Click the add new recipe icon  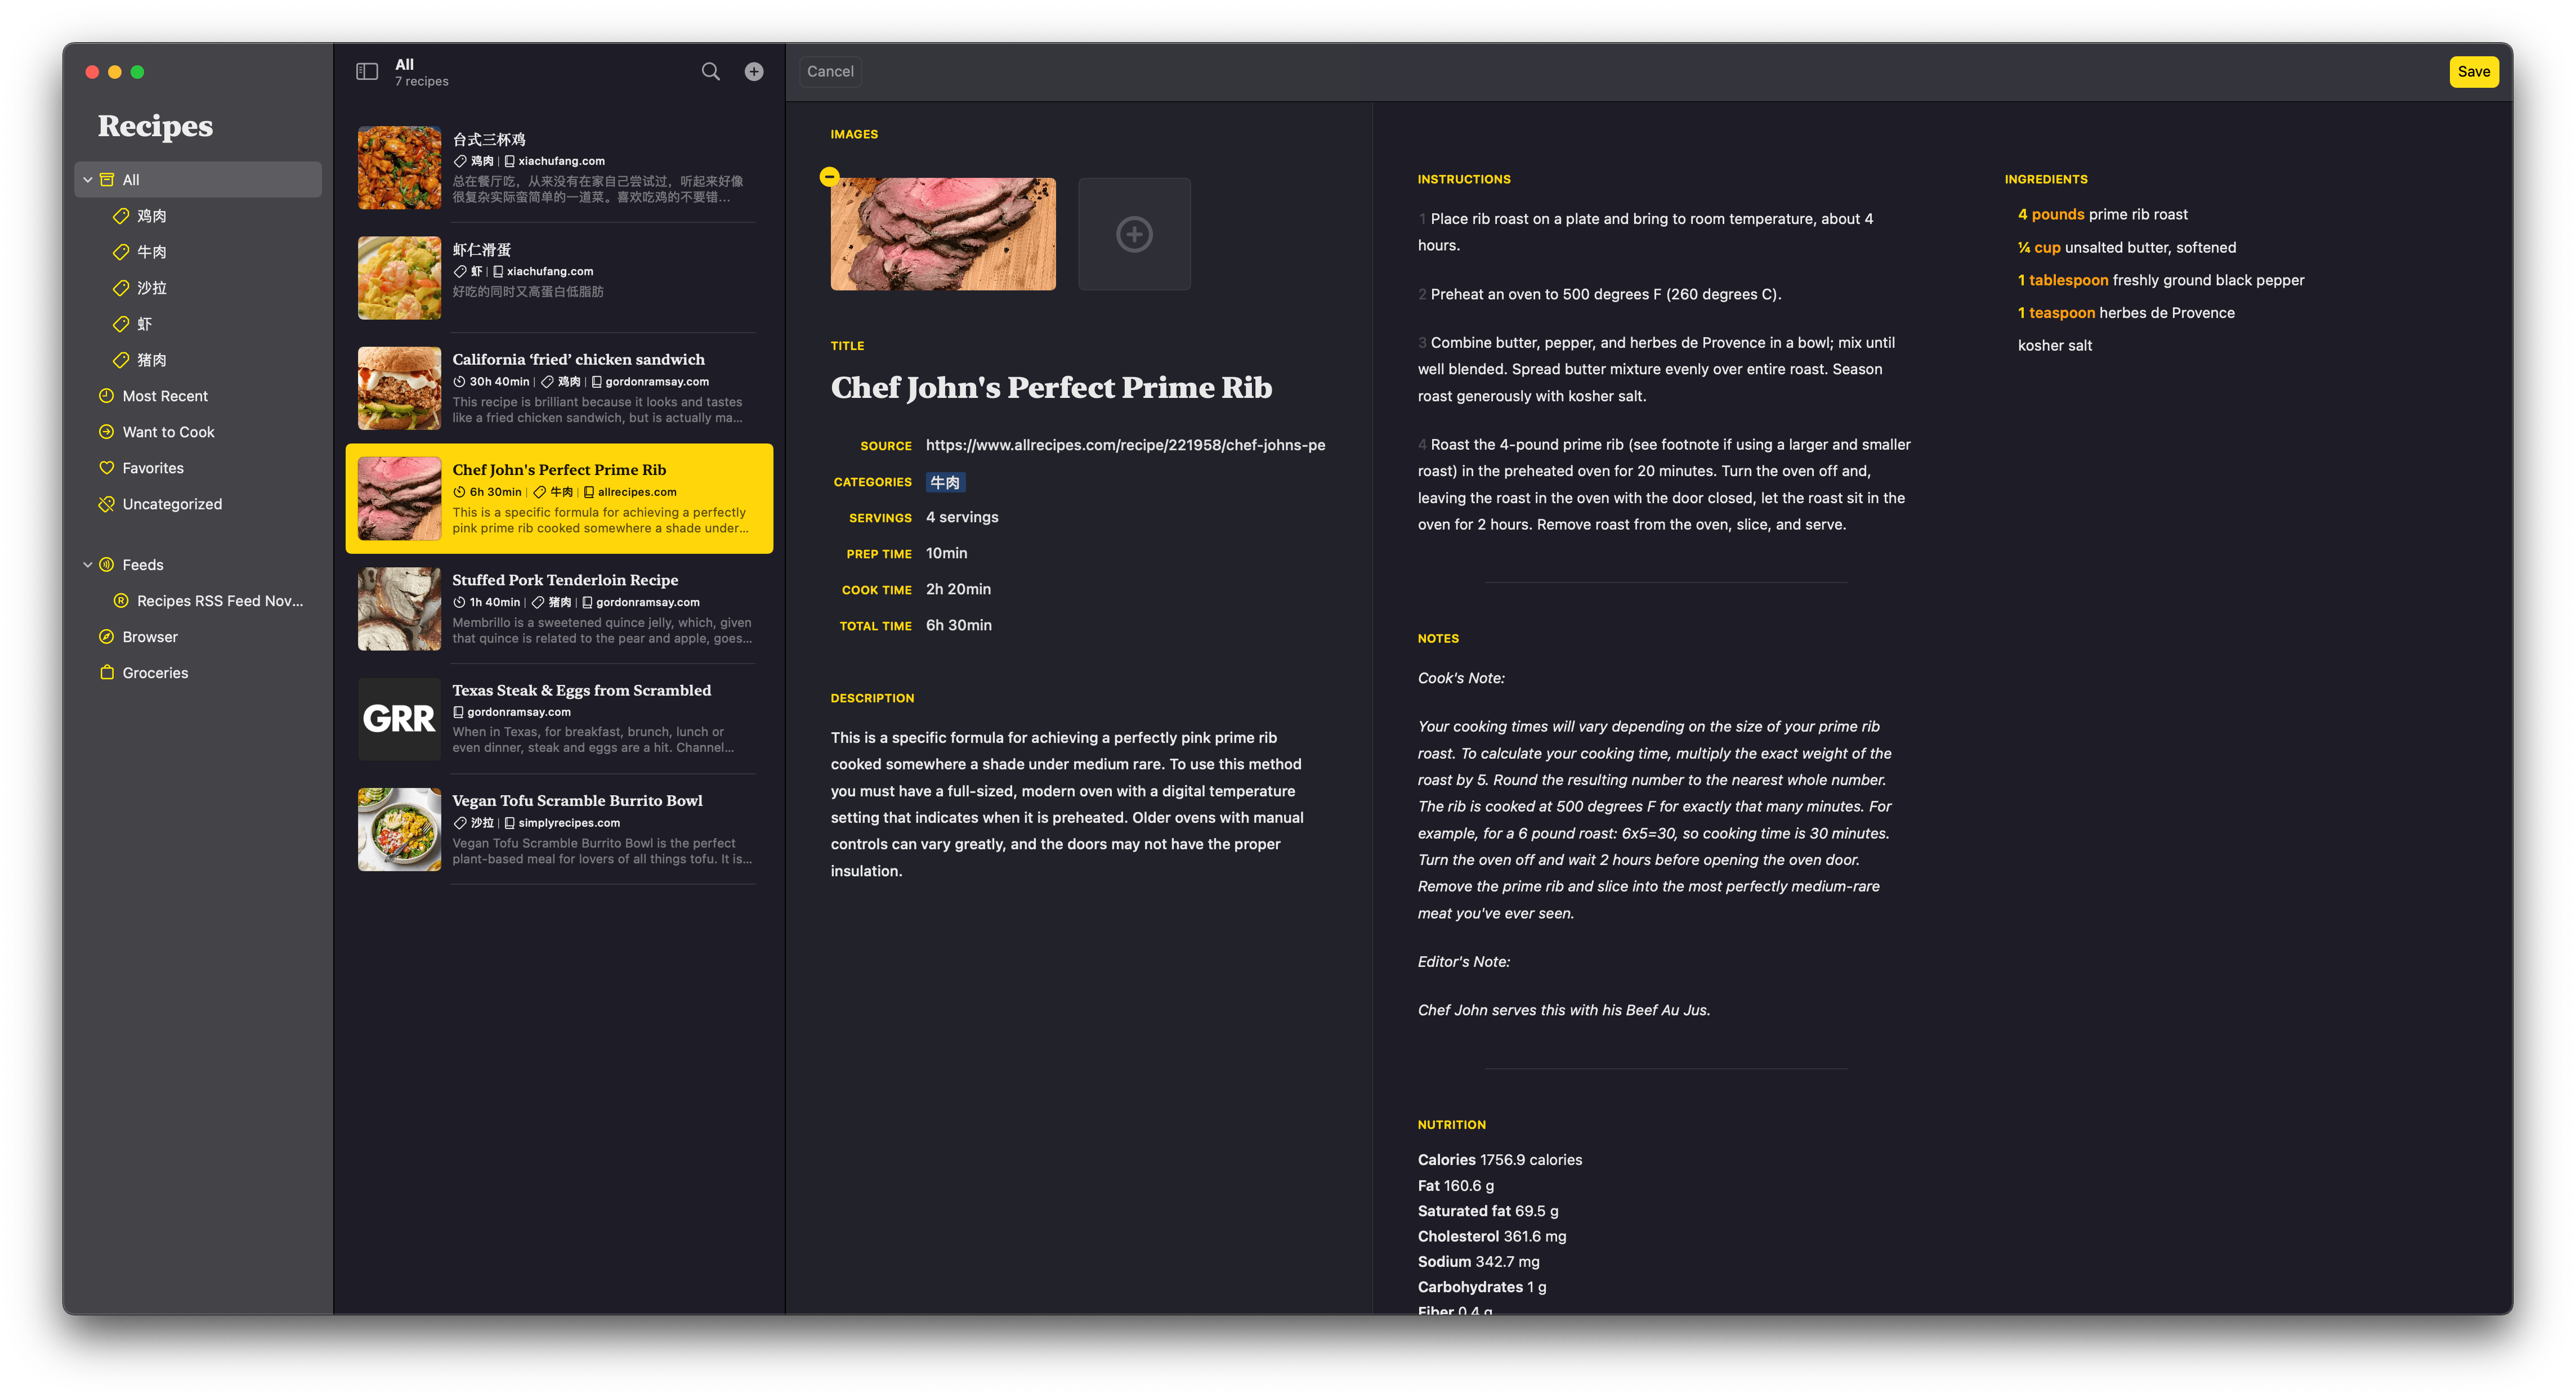tap(754, 70)
